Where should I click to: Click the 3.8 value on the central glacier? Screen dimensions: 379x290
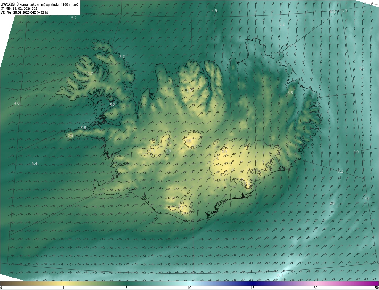pos(168,151)
